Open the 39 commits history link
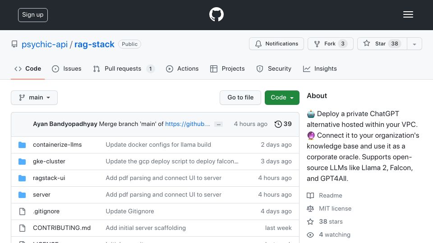 pos(283,124)
